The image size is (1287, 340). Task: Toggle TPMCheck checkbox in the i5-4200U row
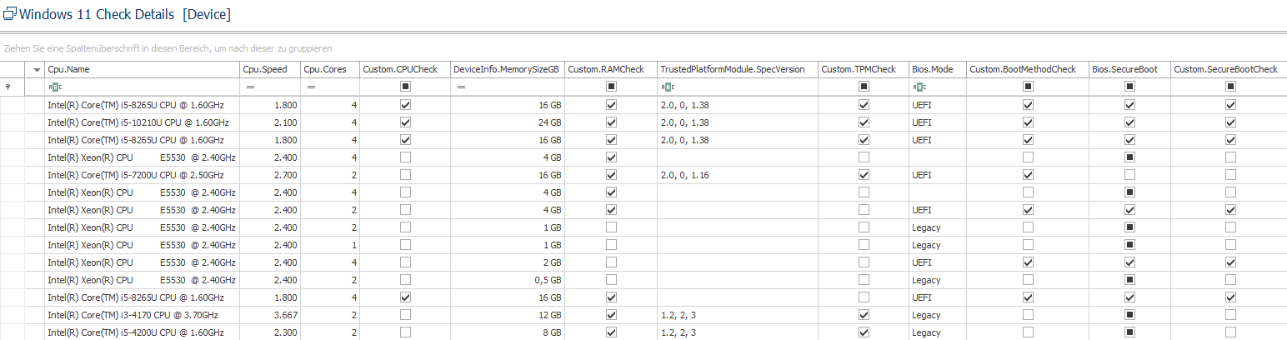(x=864, y=332)
